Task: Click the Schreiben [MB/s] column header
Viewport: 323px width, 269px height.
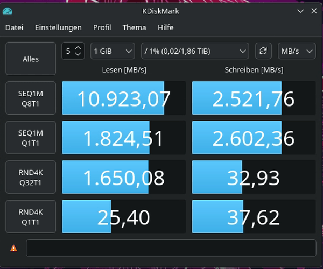Action: click(x=254, y=70)
